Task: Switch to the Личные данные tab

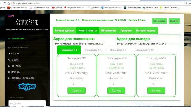Action: (x=64, y=30)
